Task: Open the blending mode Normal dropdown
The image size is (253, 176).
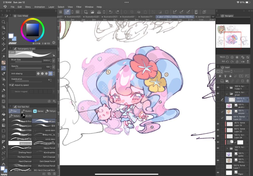Action: coord(228,71)
